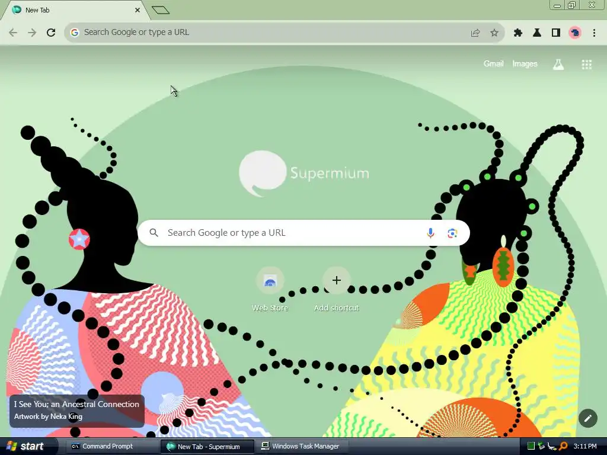
Task: Search by image with the camera lens icon
Action: [452, 233]
